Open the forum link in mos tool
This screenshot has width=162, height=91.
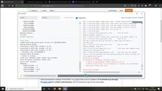click(135, 18)
